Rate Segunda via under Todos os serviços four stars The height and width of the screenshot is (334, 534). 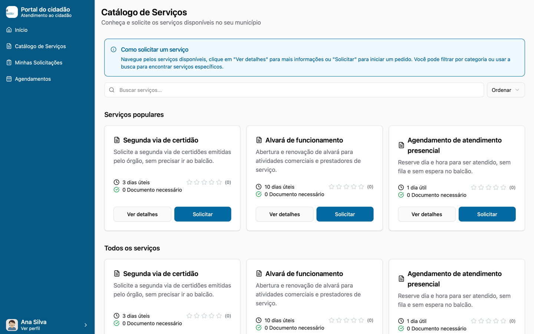(211, 316)
